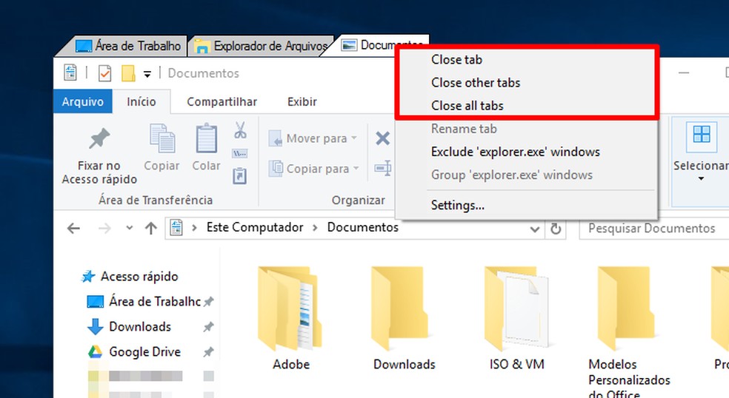Click the paste shortcut icon in ribbon
Image resolution: width=729 pixels, height=398 pixels.
point(240,176)
